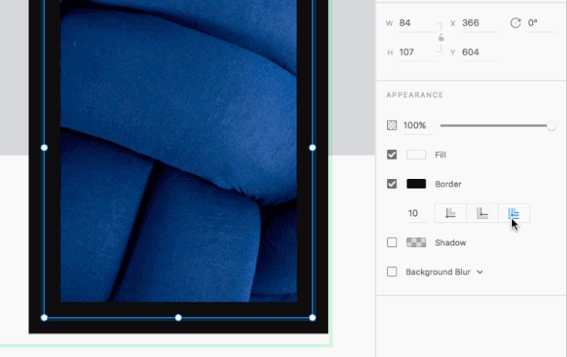Expand the Background Blur dropdown arrow

pos(480,272)
